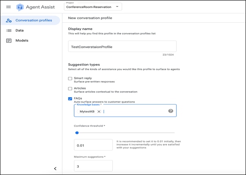The height and width of the screenshot is (175, 246).
Task: Open the hamburger navigation menu
Action: (x=9, y=7)
